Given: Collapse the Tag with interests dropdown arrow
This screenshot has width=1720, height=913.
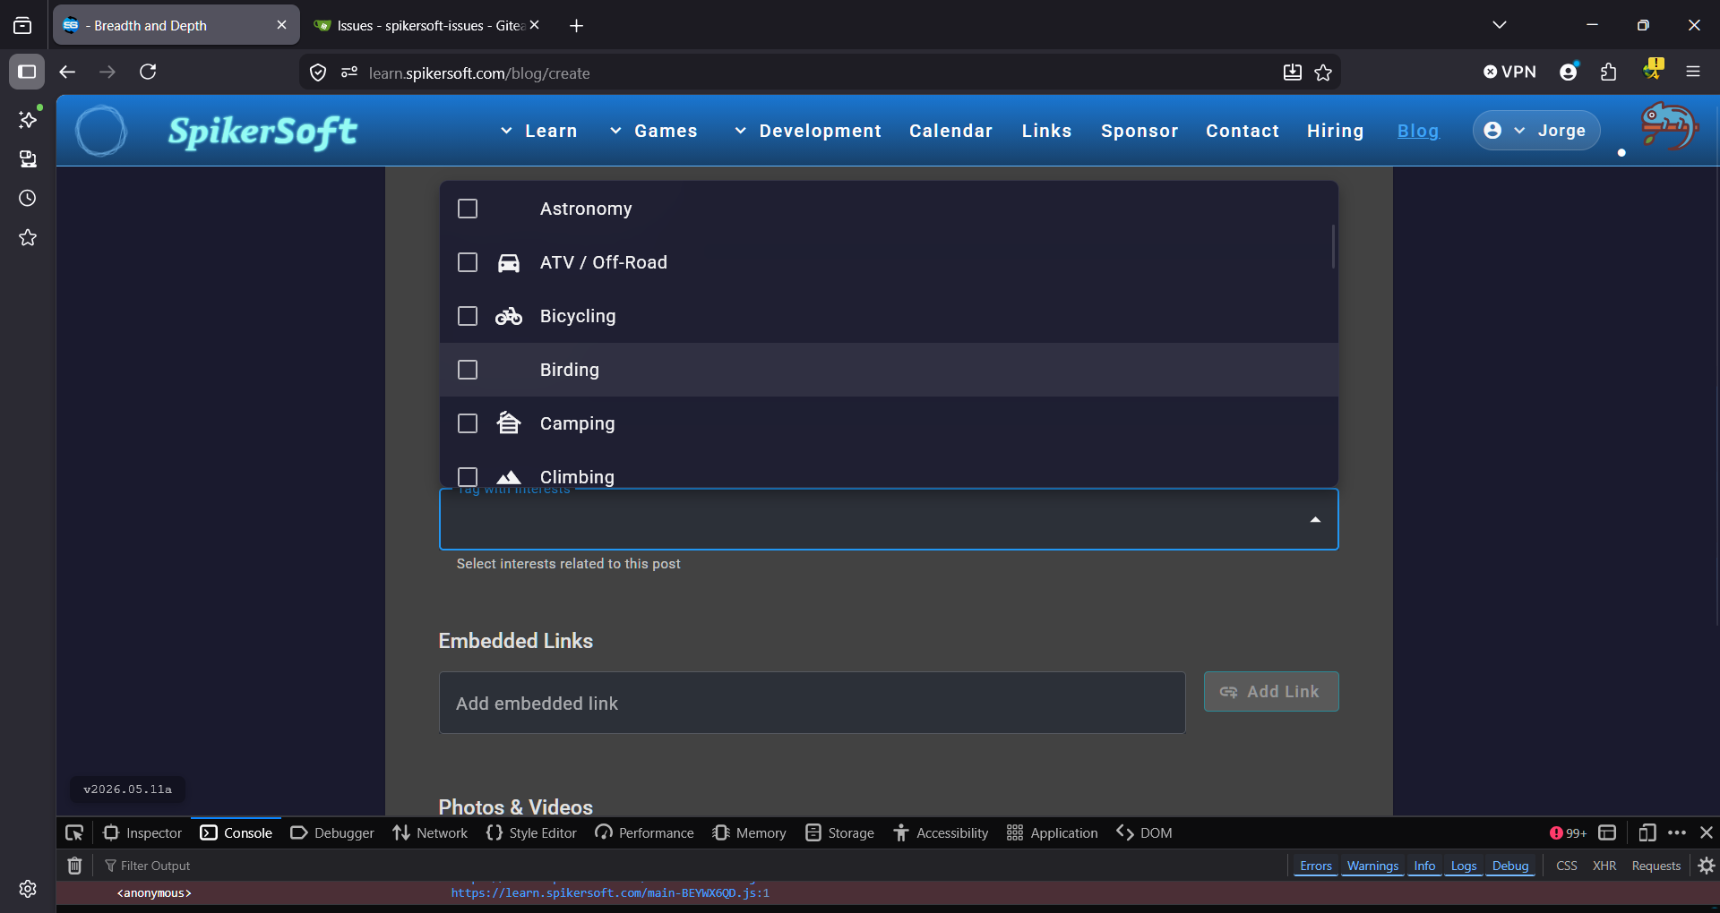Looking at the screenshot, I should coord(1315,519).
